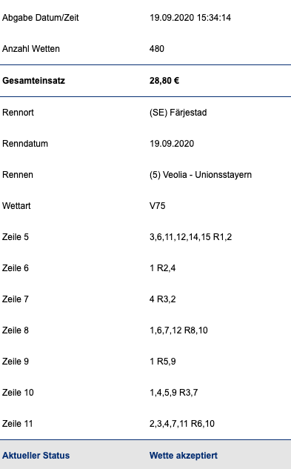Click the Wettart value V75
Screen dimensions: 291x469
pos(157,206)
